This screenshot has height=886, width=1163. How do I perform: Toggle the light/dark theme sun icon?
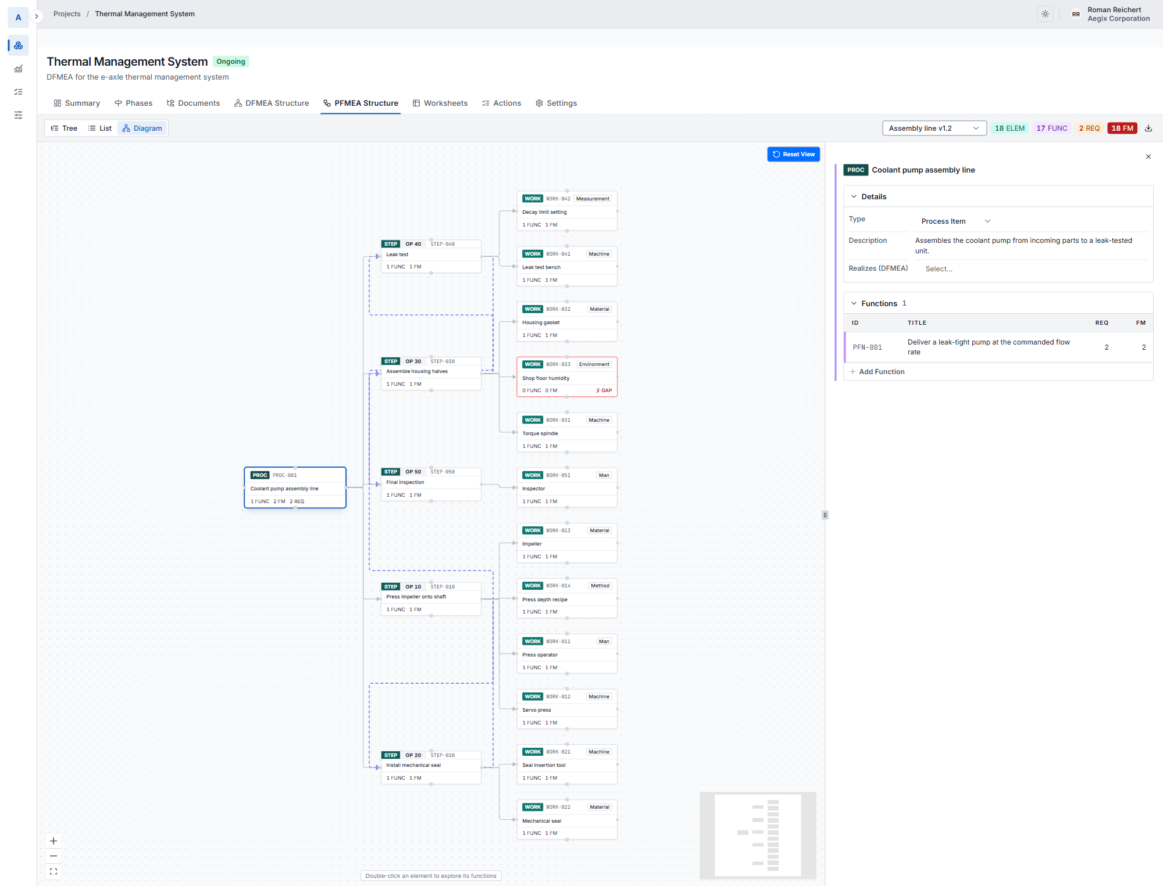click(1045, 14)
